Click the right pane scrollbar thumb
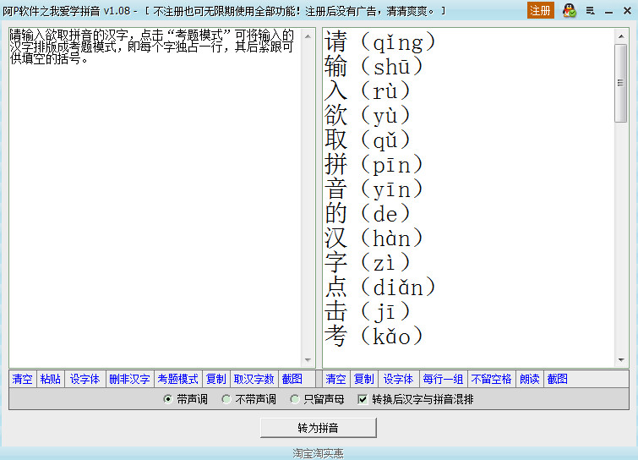 point(621,83)
